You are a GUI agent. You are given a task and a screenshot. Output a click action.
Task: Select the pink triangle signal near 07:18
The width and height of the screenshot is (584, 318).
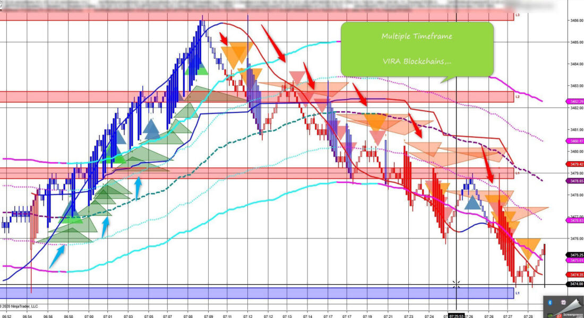(x=377, y=137)
